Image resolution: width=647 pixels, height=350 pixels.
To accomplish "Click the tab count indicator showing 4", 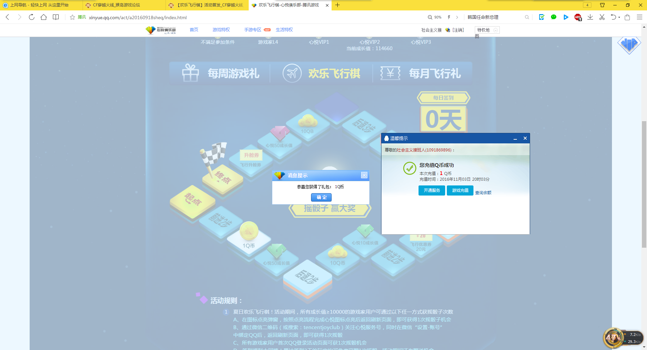I will point(587,5).
